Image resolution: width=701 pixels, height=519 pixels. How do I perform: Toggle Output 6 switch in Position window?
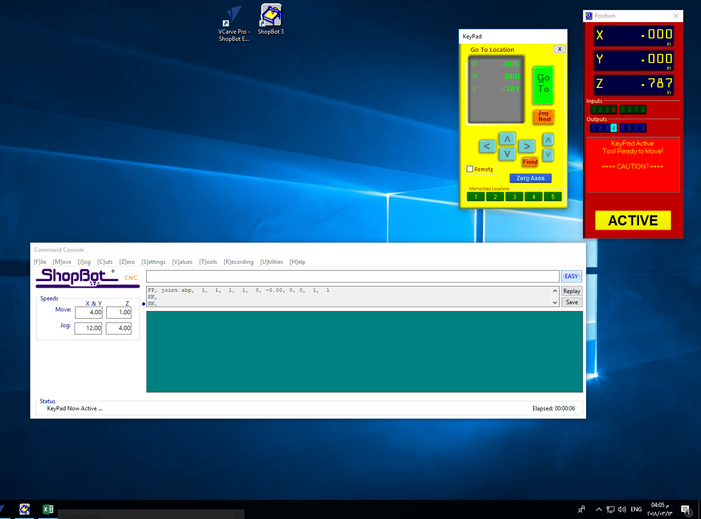pyautogui.click(x=629, y=128)
